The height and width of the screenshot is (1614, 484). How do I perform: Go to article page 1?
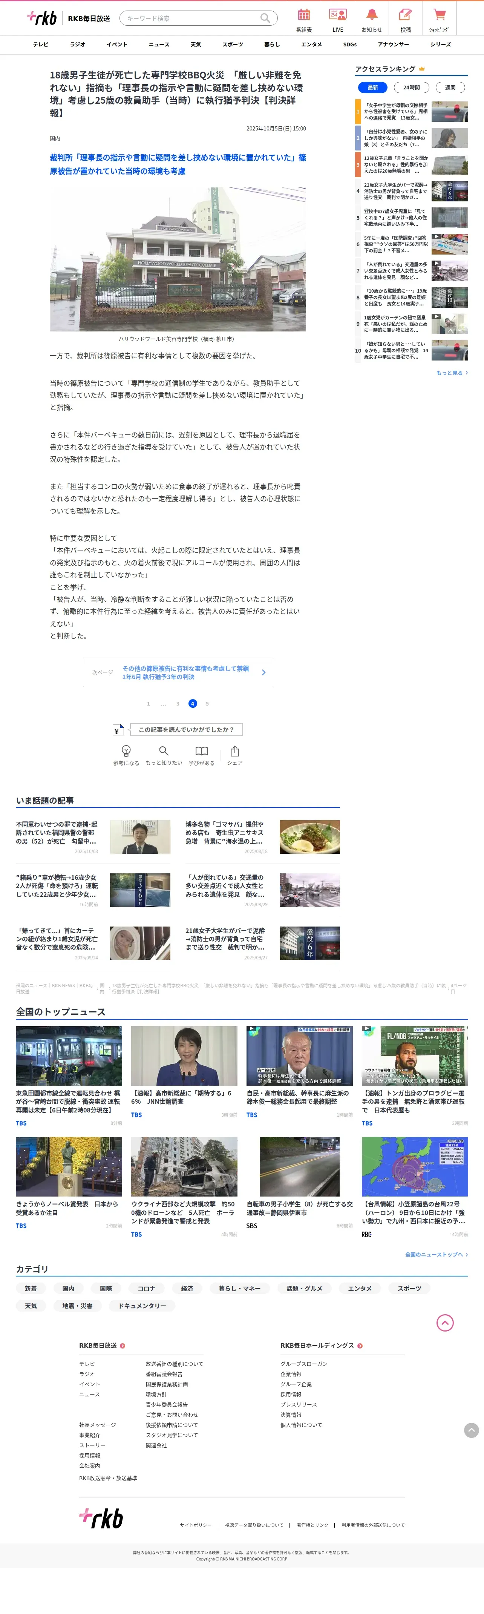149,704
